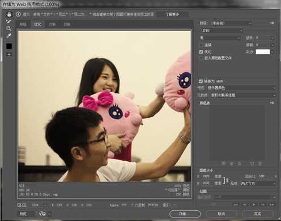Play the animation
Screen dimensions: 281x221
coord(254,205)
